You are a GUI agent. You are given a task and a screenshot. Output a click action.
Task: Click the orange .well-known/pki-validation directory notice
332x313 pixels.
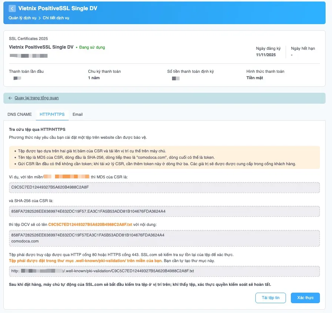(x=85, y=261)
